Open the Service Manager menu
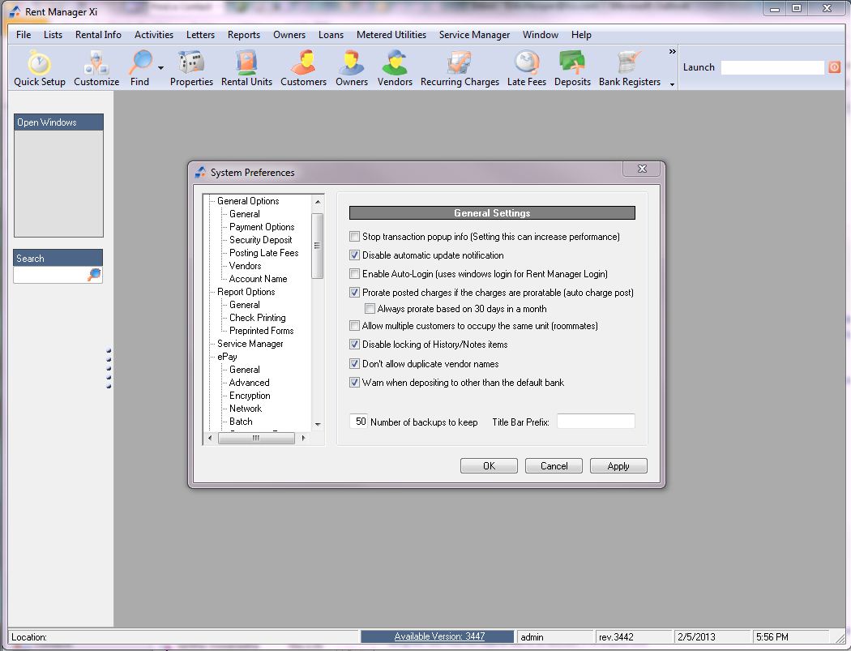Screen dimensions: 851x651 point(474,35)
